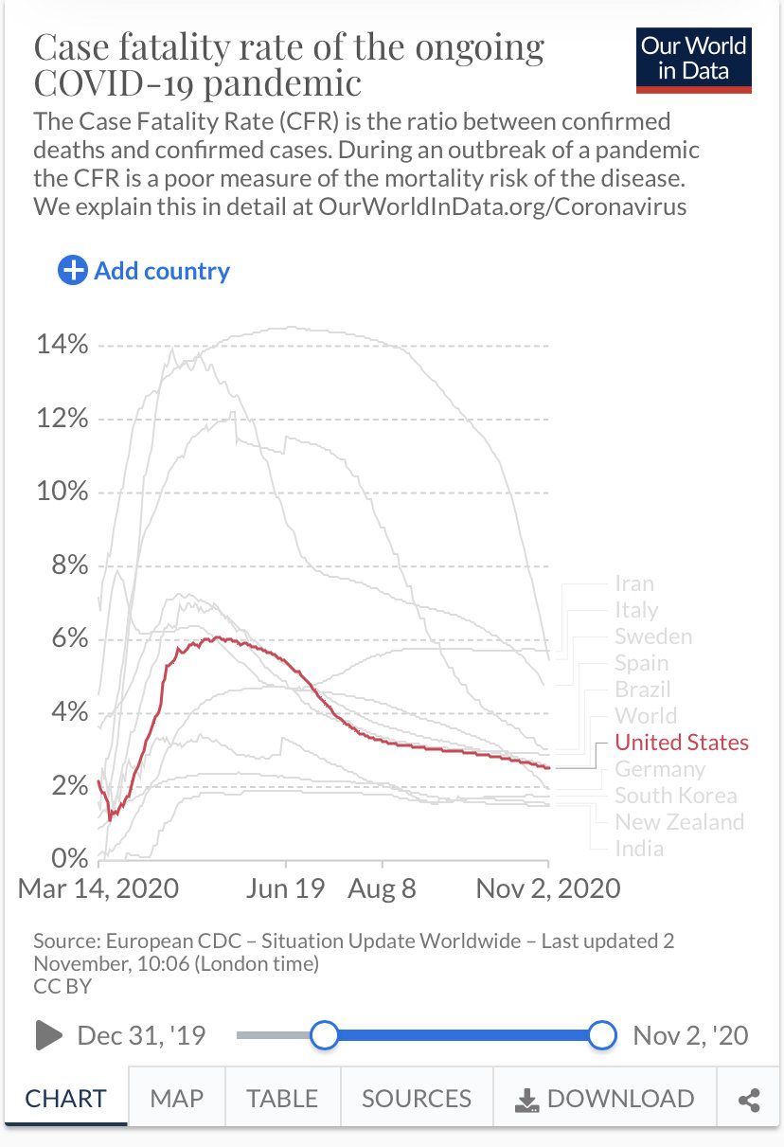The height and width of the screenshot is (1147, 784).
Task: Click the Add country plus icon
Action: [x=73, y=271]
